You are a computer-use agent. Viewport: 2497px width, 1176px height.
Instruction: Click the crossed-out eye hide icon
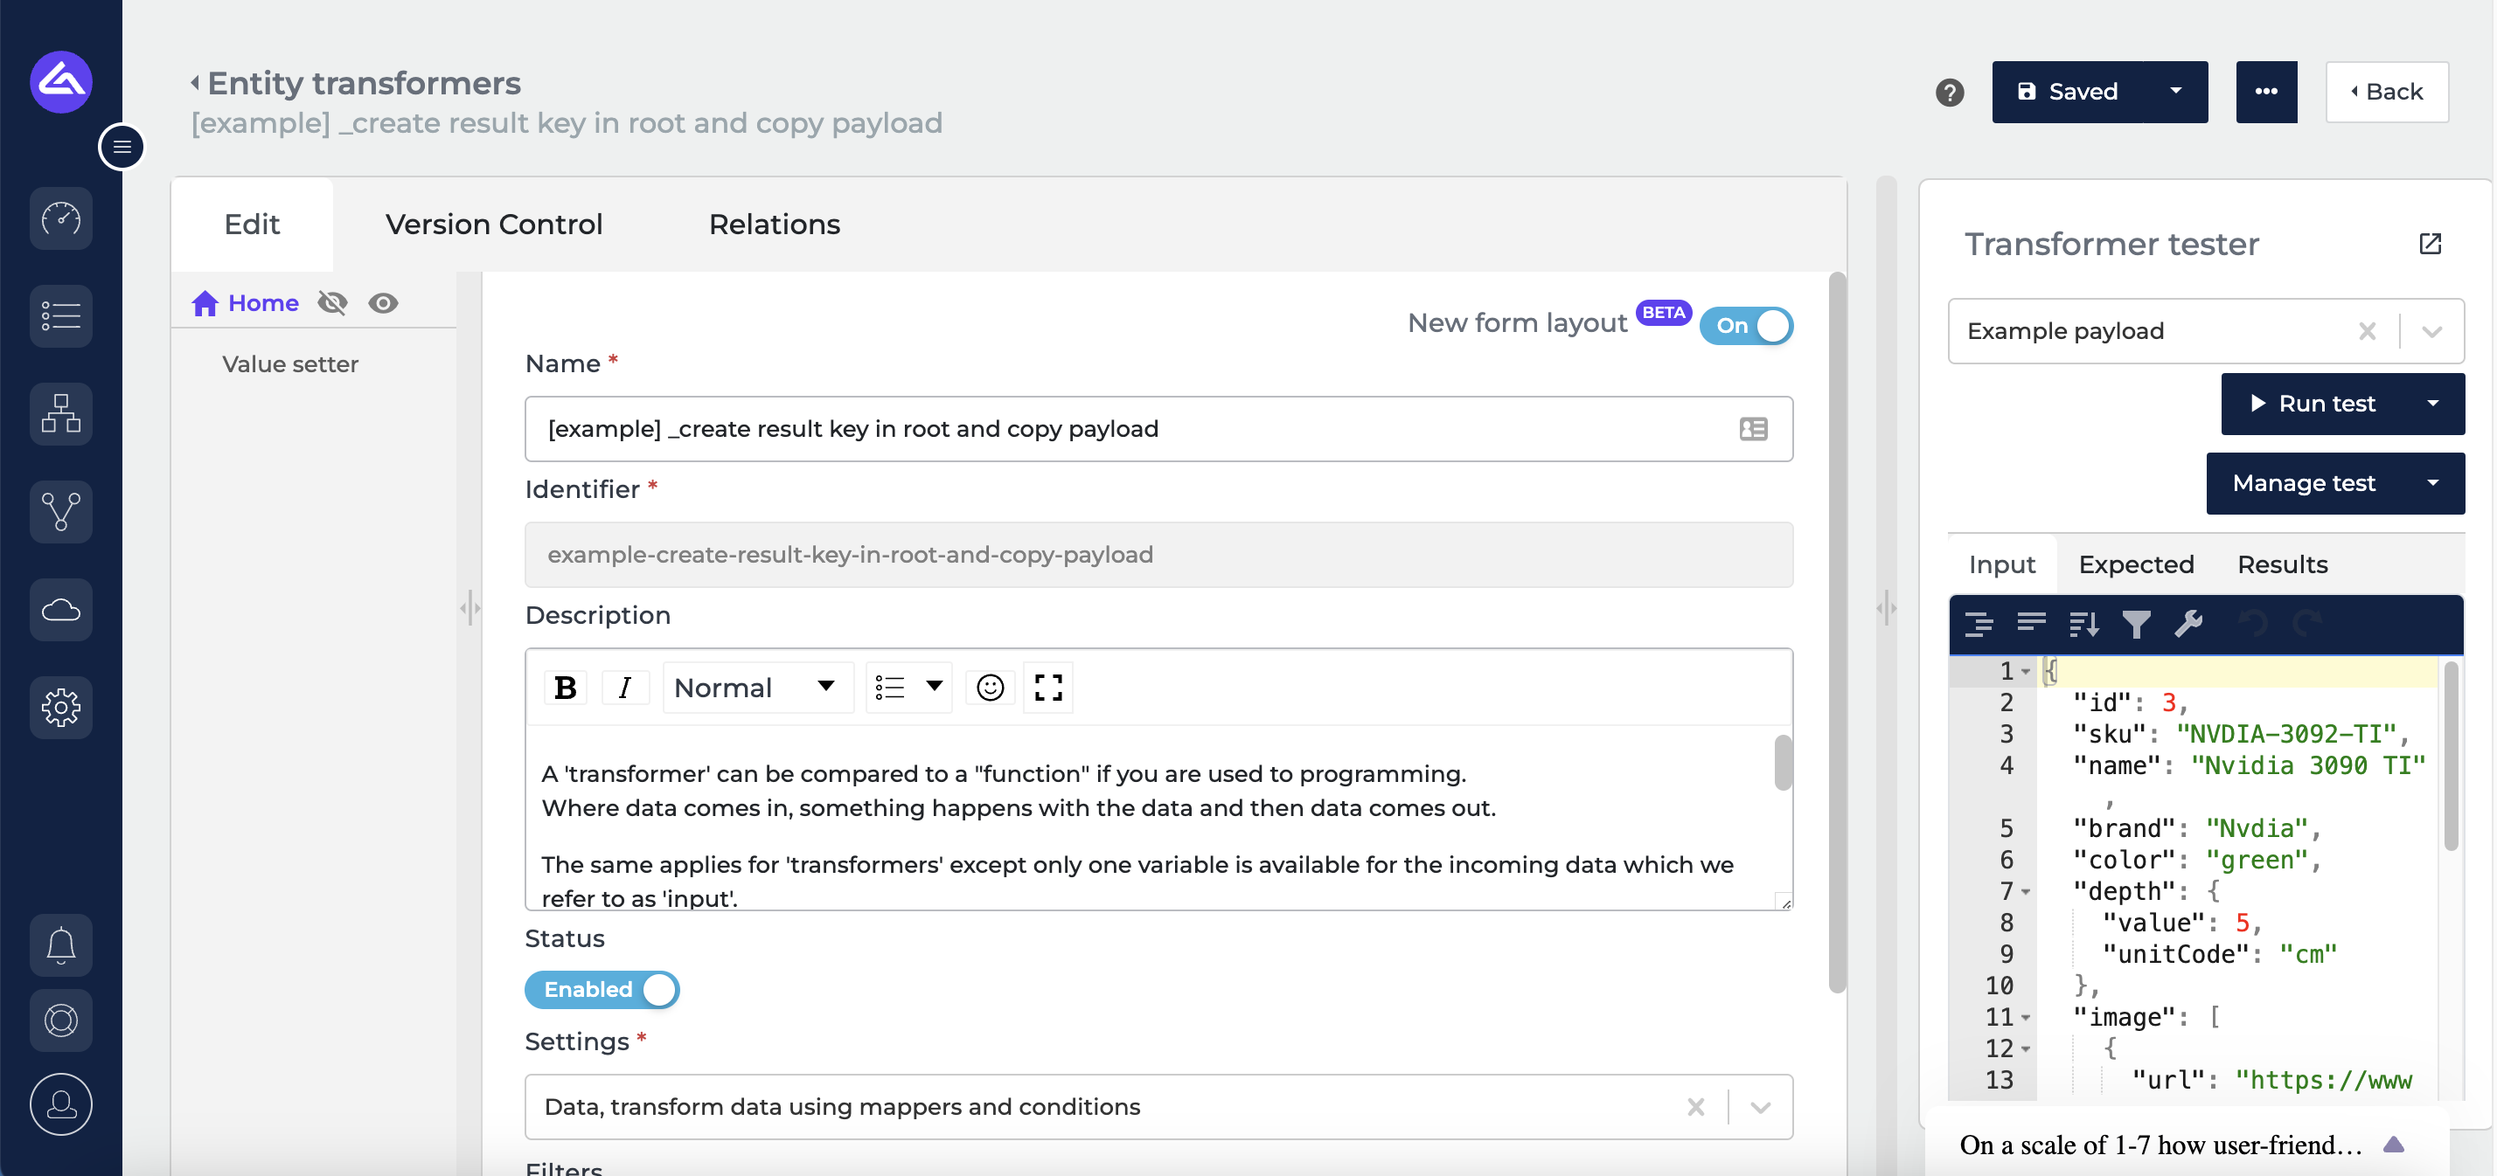pos(332,303)
